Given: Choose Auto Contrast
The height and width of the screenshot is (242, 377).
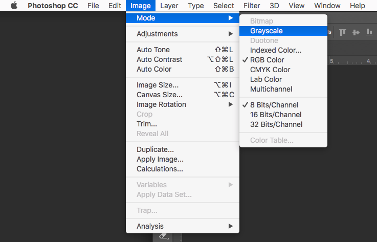Looking at the screenshot, I should point(183,59).
